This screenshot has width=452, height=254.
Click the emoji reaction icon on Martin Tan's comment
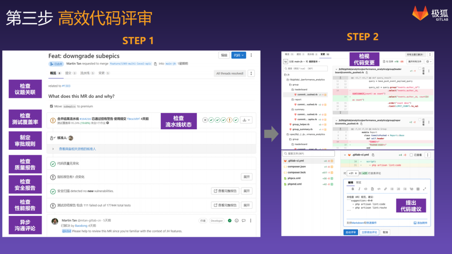click(x=236, y=221)
